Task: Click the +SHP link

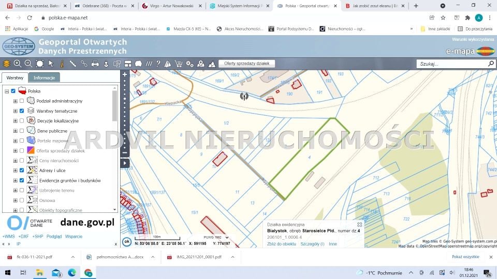Action: (x=37, y=236)
